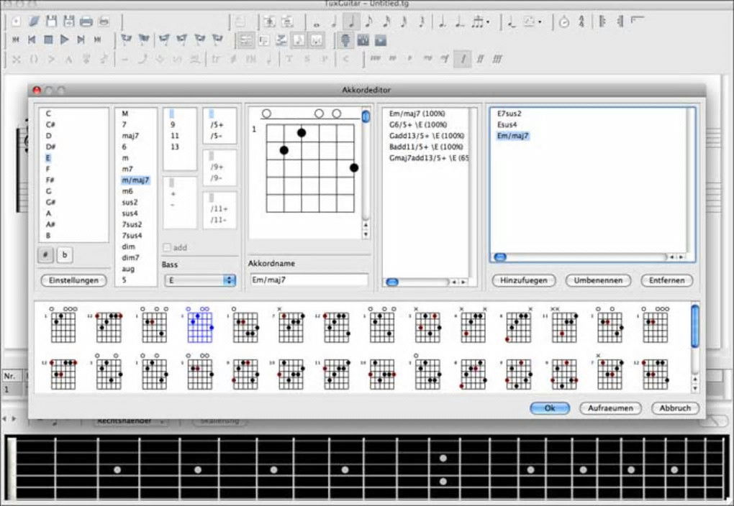Viewport: 734px width, 506px height.
Task: Select 'E7sus2' in the saved chords list
Action: [509, 114]
